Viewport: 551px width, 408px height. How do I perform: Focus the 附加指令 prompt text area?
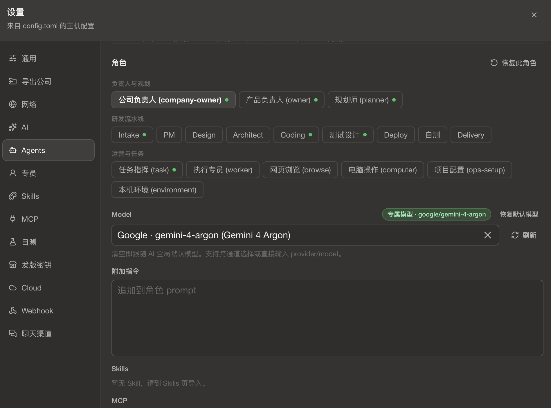pyautogui.click(x=327, y=318)
